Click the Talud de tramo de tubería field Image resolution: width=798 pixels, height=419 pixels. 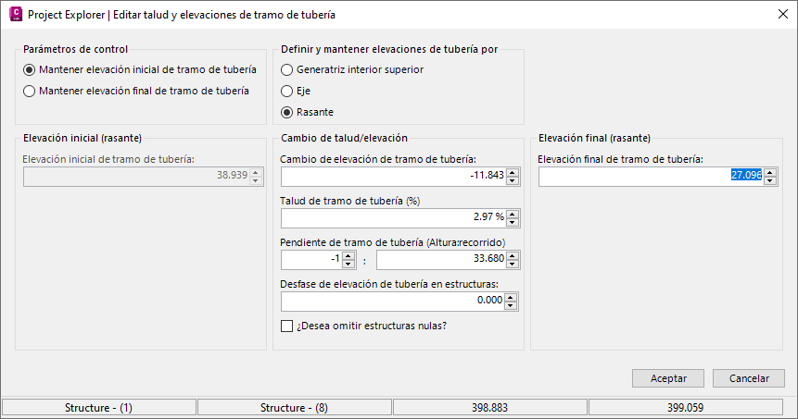[393, 217]
